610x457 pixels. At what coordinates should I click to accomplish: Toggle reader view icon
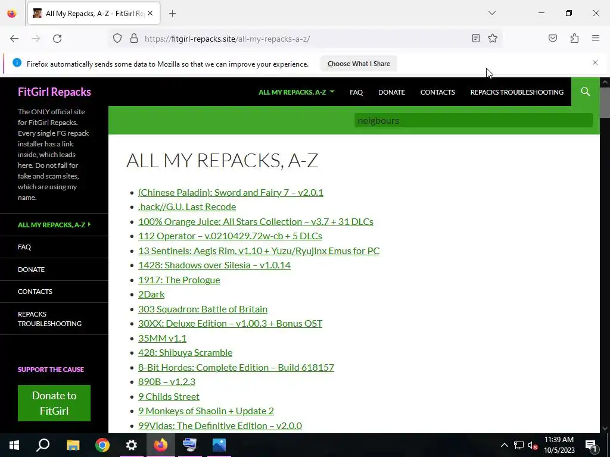(x=476, y=38)
